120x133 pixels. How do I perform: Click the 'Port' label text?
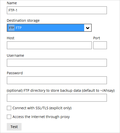(x=96, y=38)
